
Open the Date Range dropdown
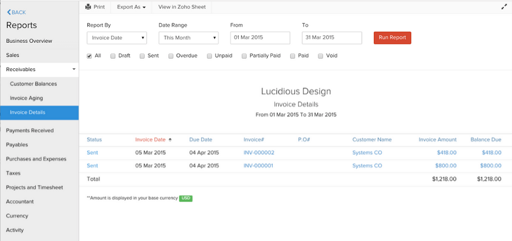(189, 38)
